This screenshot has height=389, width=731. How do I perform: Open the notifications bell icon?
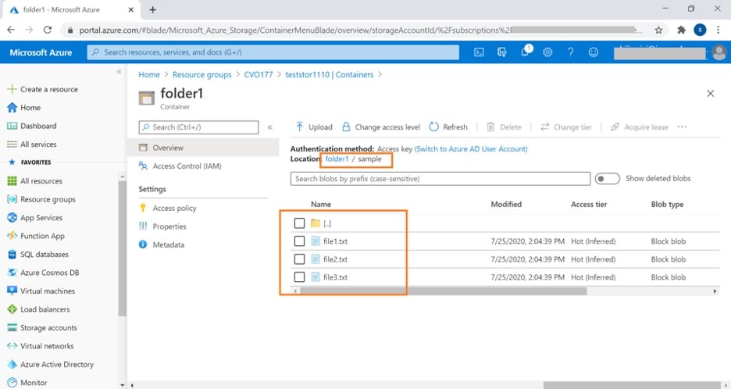point(526,52)
